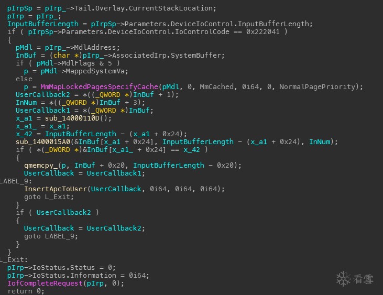Screen dimensions: 383x295
Task: Click IoStatus.Information in the assignment line
Action: tap(74, 276)
